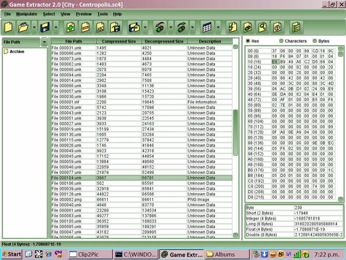Open the View menu

click(66, 14)
